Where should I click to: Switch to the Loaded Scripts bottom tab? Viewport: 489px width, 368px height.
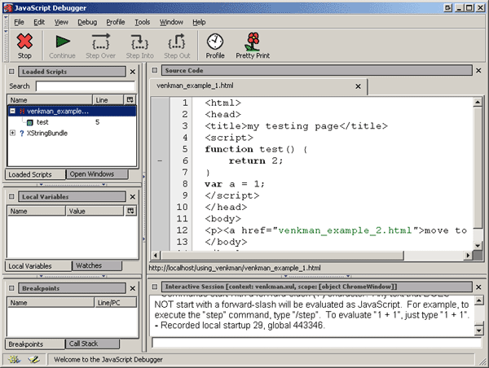[35, 174]
